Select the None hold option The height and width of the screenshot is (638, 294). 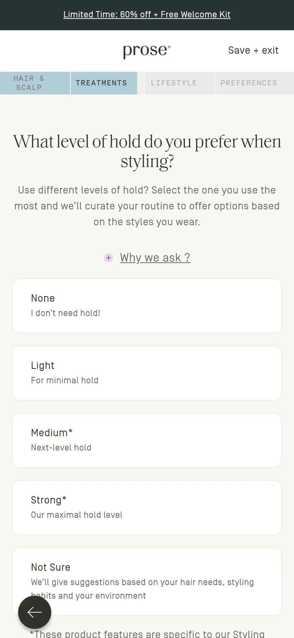pyautogui.click(x=147, y=306)
